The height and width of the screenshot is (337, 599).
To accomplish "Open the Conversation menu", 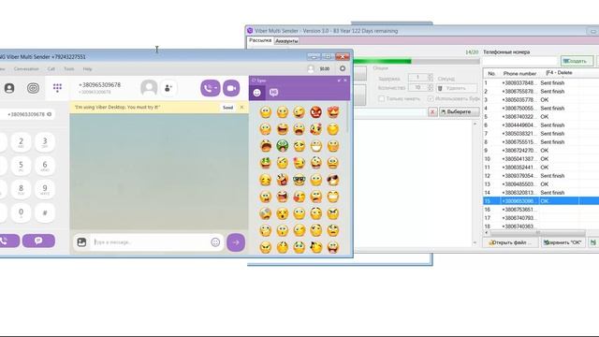I will click(x=26, y=68).
